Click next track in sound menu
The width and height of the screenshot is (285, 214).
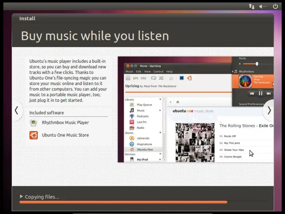[x=269, y=94]
